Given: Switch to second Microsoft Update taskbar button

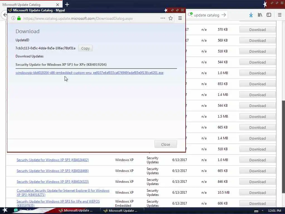Looking at the screenshot, I should tap(122, 211).
